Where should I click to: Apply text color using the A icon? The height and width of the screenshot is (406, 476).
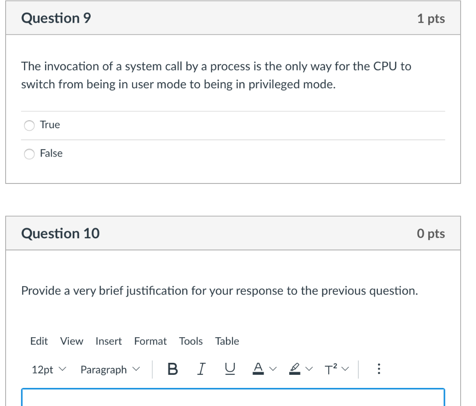pos(258,367)
